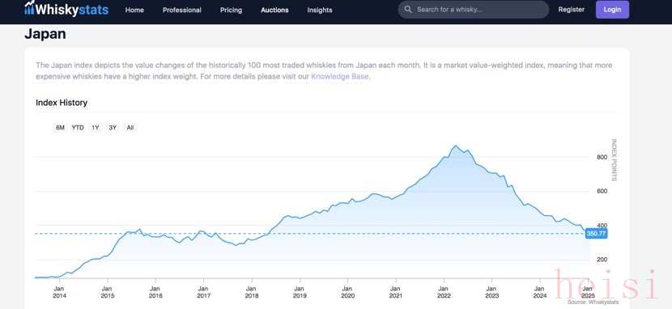Switch chart range to YTD
Image resolution: width=672 pixels, height=309 pixels.
click(x=78, y=128)
